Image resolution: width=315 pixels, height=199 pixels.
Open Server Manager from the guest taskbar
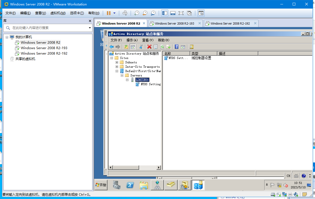pyautogui.click(x=116, y=185)
